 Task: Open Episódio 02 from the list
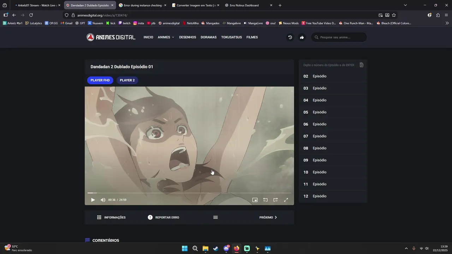pos(333,76)
